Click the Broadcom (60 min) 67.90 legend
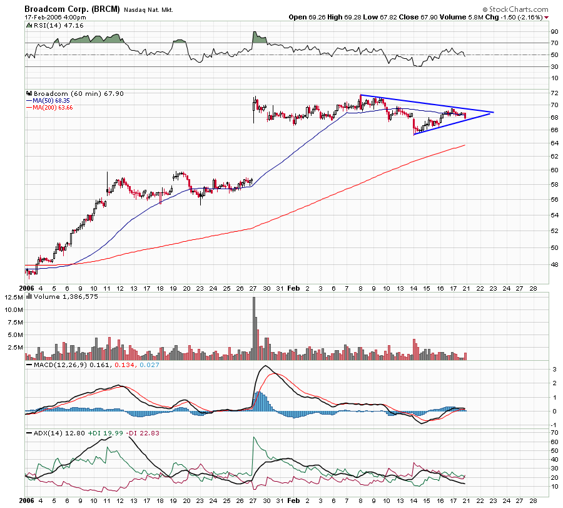The width and height of the screenshot is (563, 508). coord(79,94)
